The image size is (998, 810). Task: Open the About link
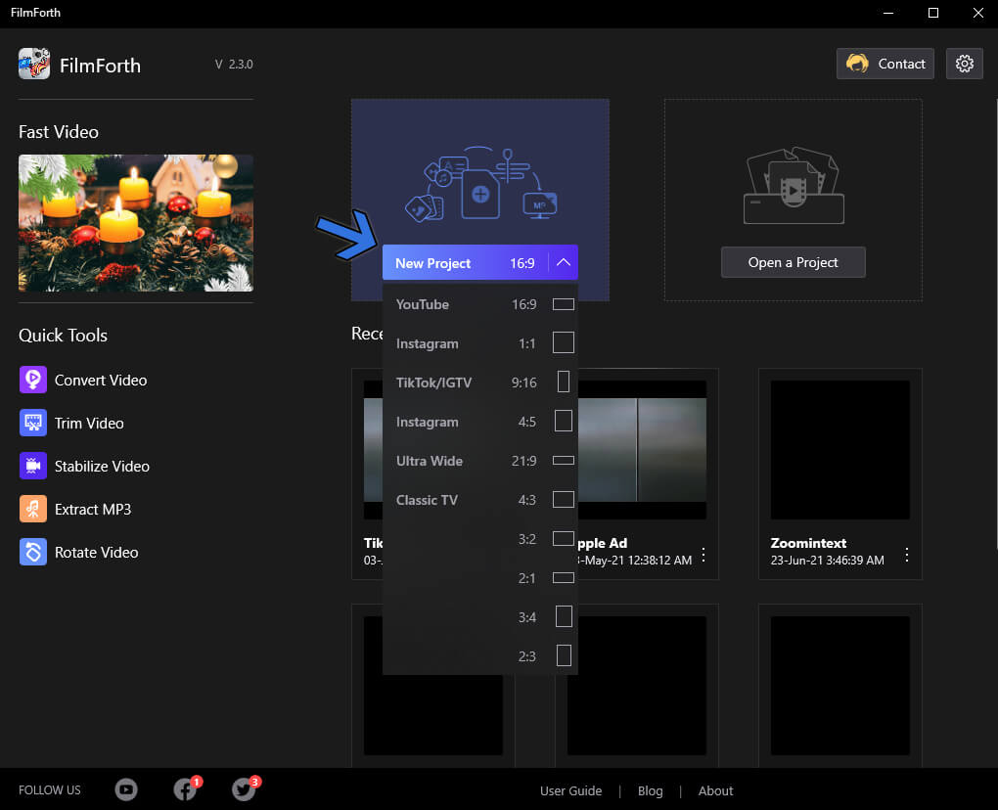point(715,790)
